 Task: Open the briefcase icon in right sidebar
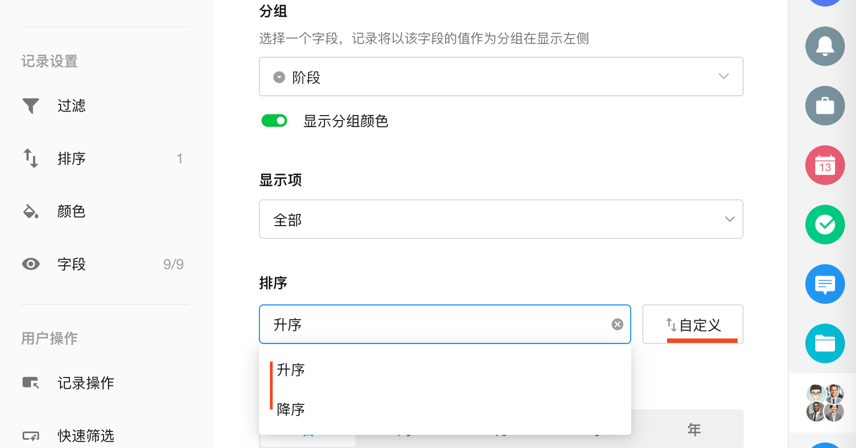tap(825, 106)
